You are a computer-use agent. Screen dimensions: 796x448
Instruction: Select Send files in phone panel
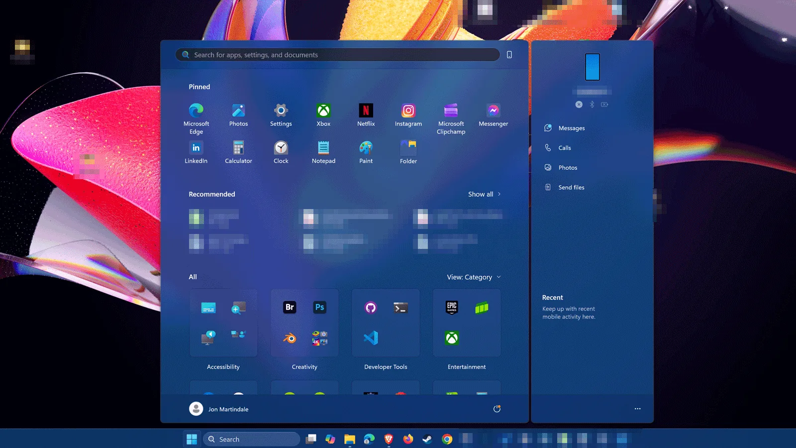(x=564, y=187)
